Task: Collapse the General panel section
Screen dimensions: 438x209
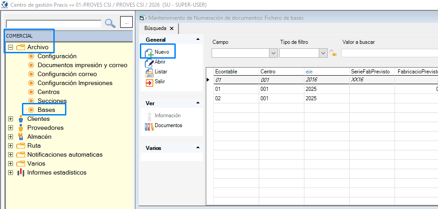Action: [x=198, y=39]
